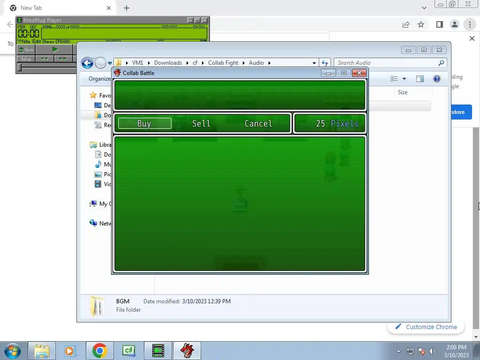Toggle the Explorer preview pane icon
Screen dimensions: 480x360
point(420,79)
